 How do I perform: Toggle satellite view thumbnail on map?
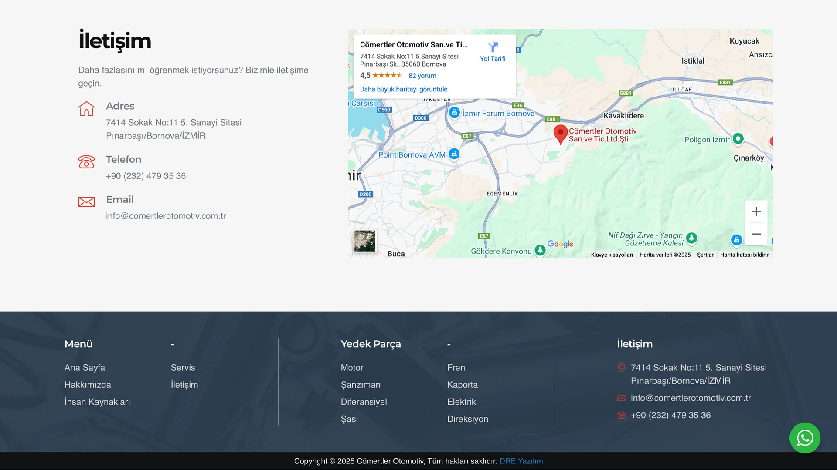point(365,241)
